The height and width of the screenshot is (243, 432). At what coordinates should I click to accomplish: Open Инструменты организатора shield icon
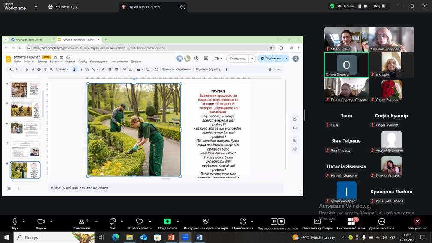206,222
